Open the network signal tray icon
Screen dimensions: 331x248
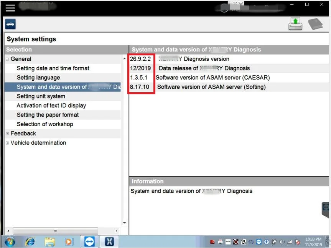pos(290,242)
